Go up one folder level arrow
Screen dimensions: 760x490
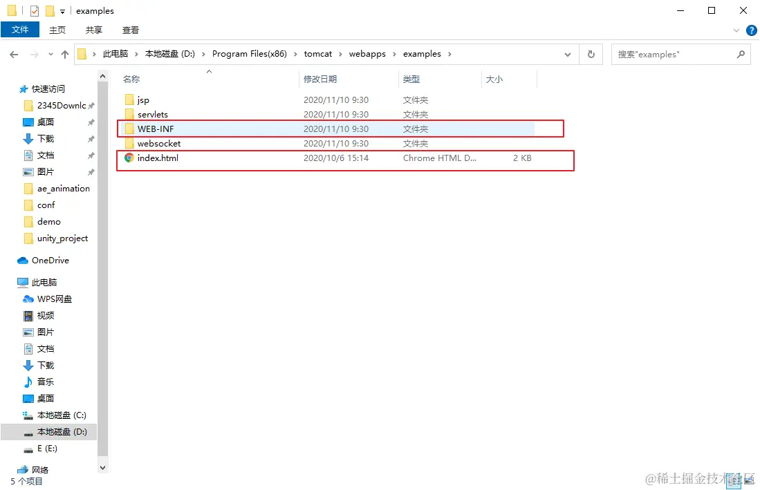tap(65, 54)
